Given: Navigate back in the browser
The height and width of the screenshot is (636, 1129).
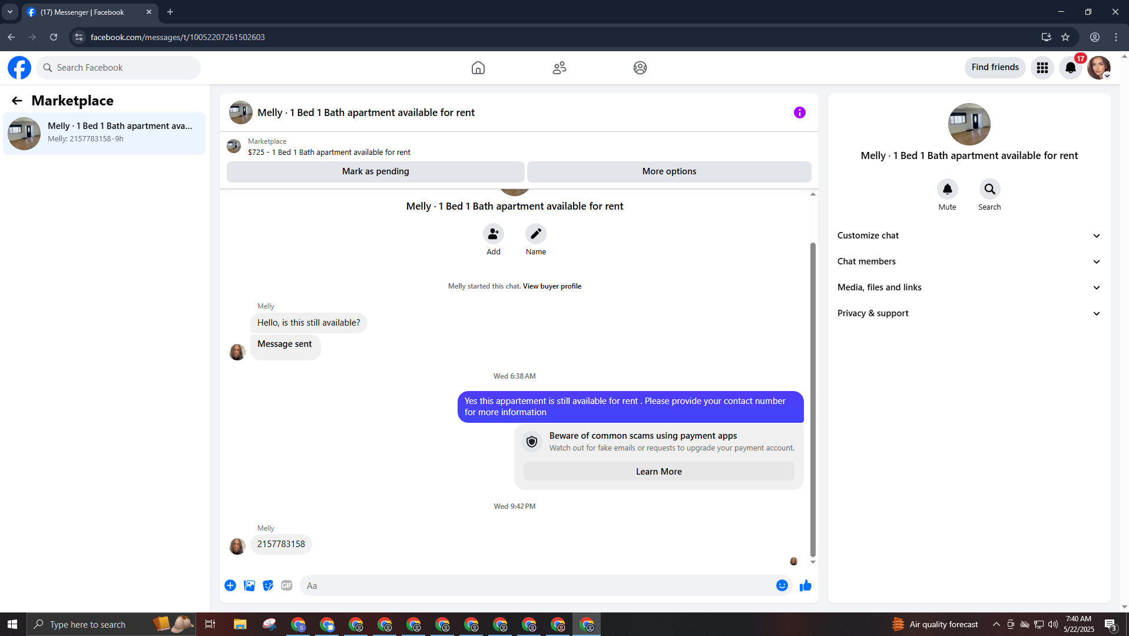Looking at the screenshot, I should 11,37.
